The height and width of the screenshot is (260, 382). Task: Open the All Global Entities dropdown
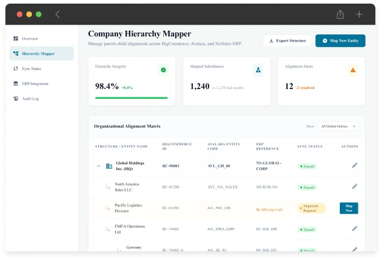(339, 126)
